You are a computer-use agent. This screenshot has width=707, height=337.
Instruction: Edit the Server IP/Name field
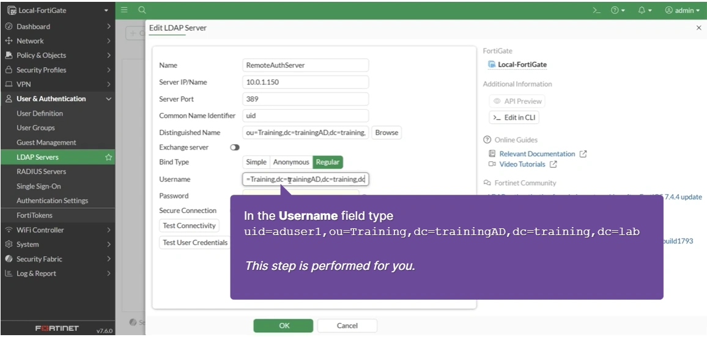pos(305,82)
